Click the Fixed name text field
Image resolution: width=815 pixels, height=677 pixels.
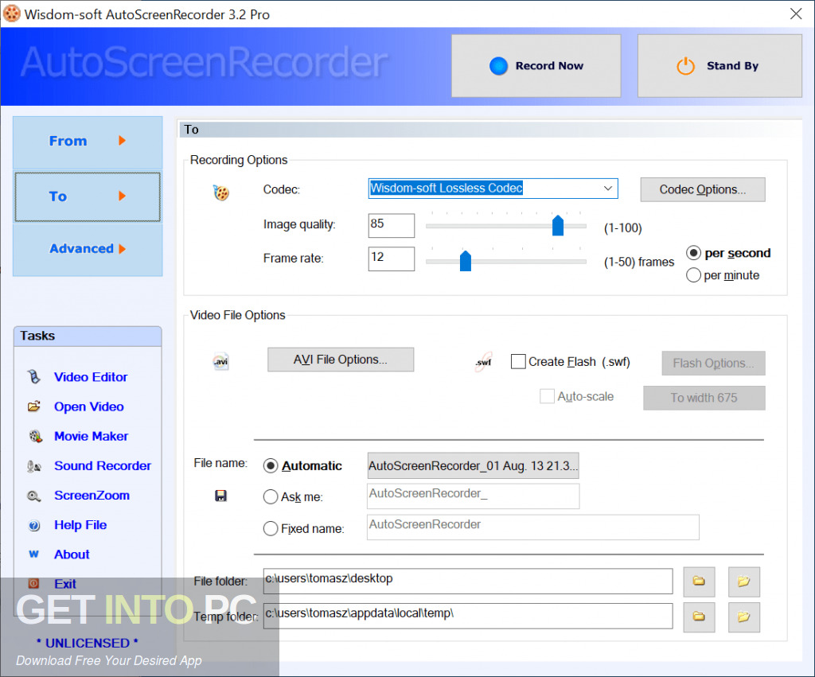532,527
